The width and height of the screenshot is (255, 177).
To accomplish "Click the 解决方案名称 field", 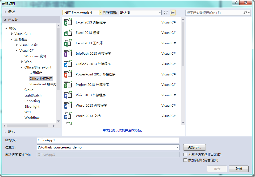I will point(108,155).
